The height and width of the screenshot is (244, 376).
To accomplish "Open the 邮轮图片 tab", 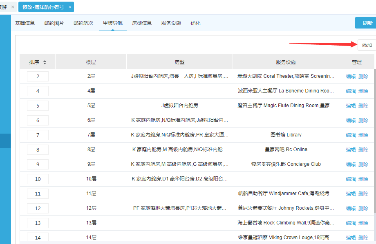I will click(x=54, y=23).
